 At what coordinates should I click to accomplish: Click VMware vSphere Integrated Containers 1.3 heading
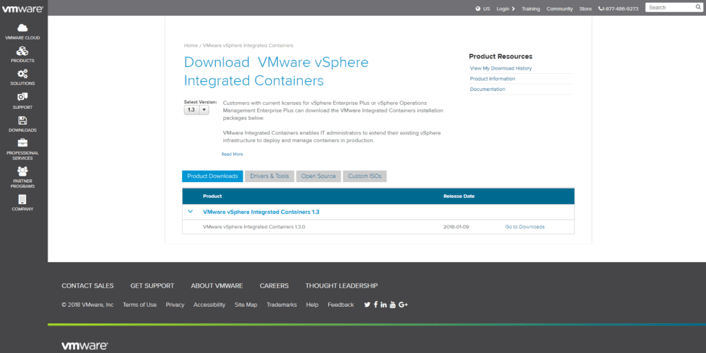(x=261, y=212)
